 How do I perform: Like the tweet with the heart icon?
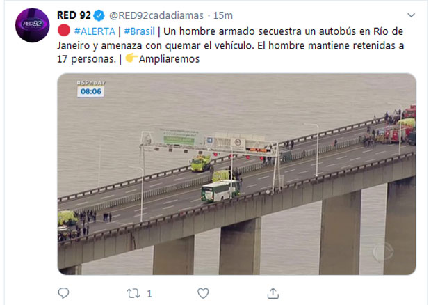click(x=203, y=293)
